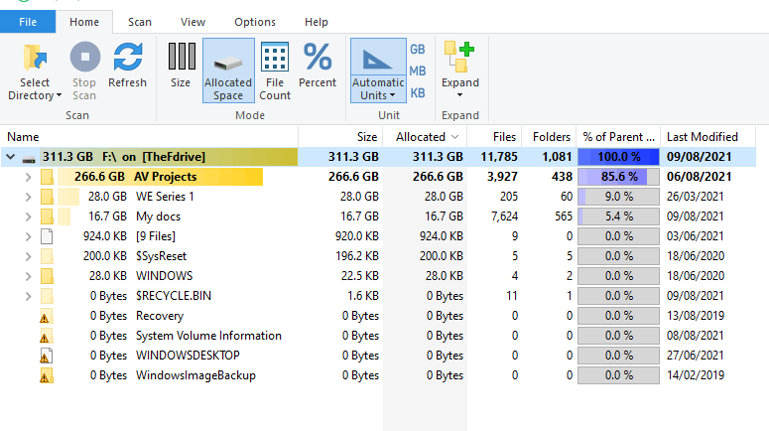
Task: Click 7,624 files count for My docs
Action: click(504, 216)
